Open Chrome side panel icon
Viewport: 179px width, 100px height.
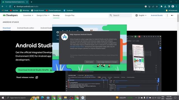[169, 6]
